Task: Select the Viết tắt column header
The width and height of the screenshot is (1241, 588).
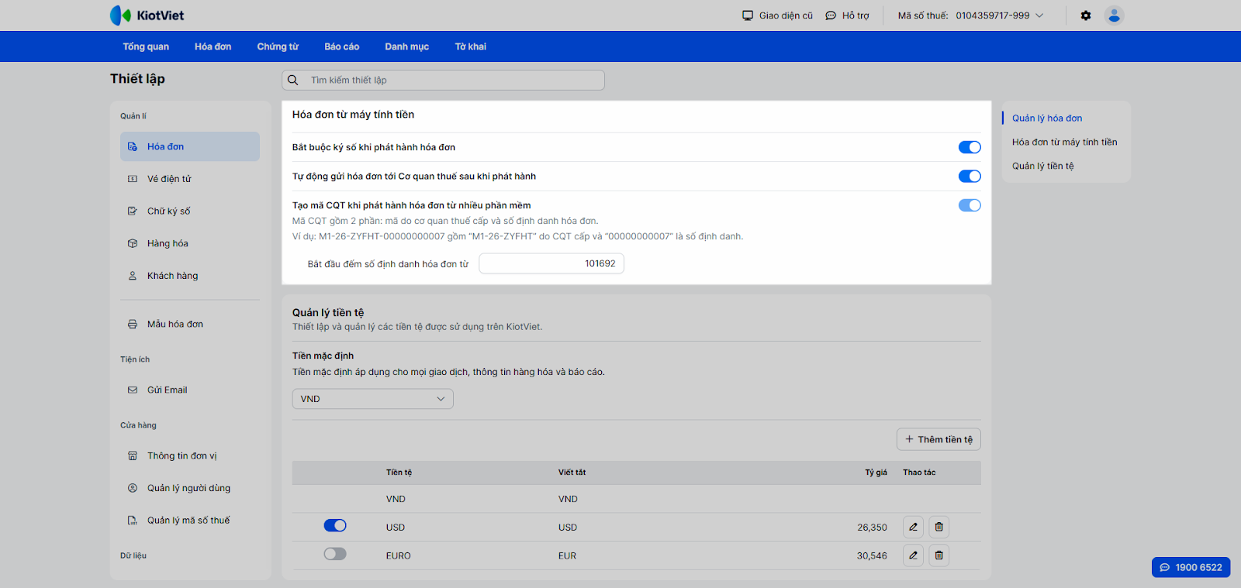Action: (572, 473)
